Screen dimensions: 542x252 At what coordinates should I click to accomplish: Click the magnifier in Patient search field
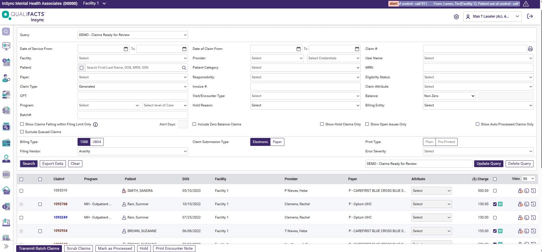184,68
